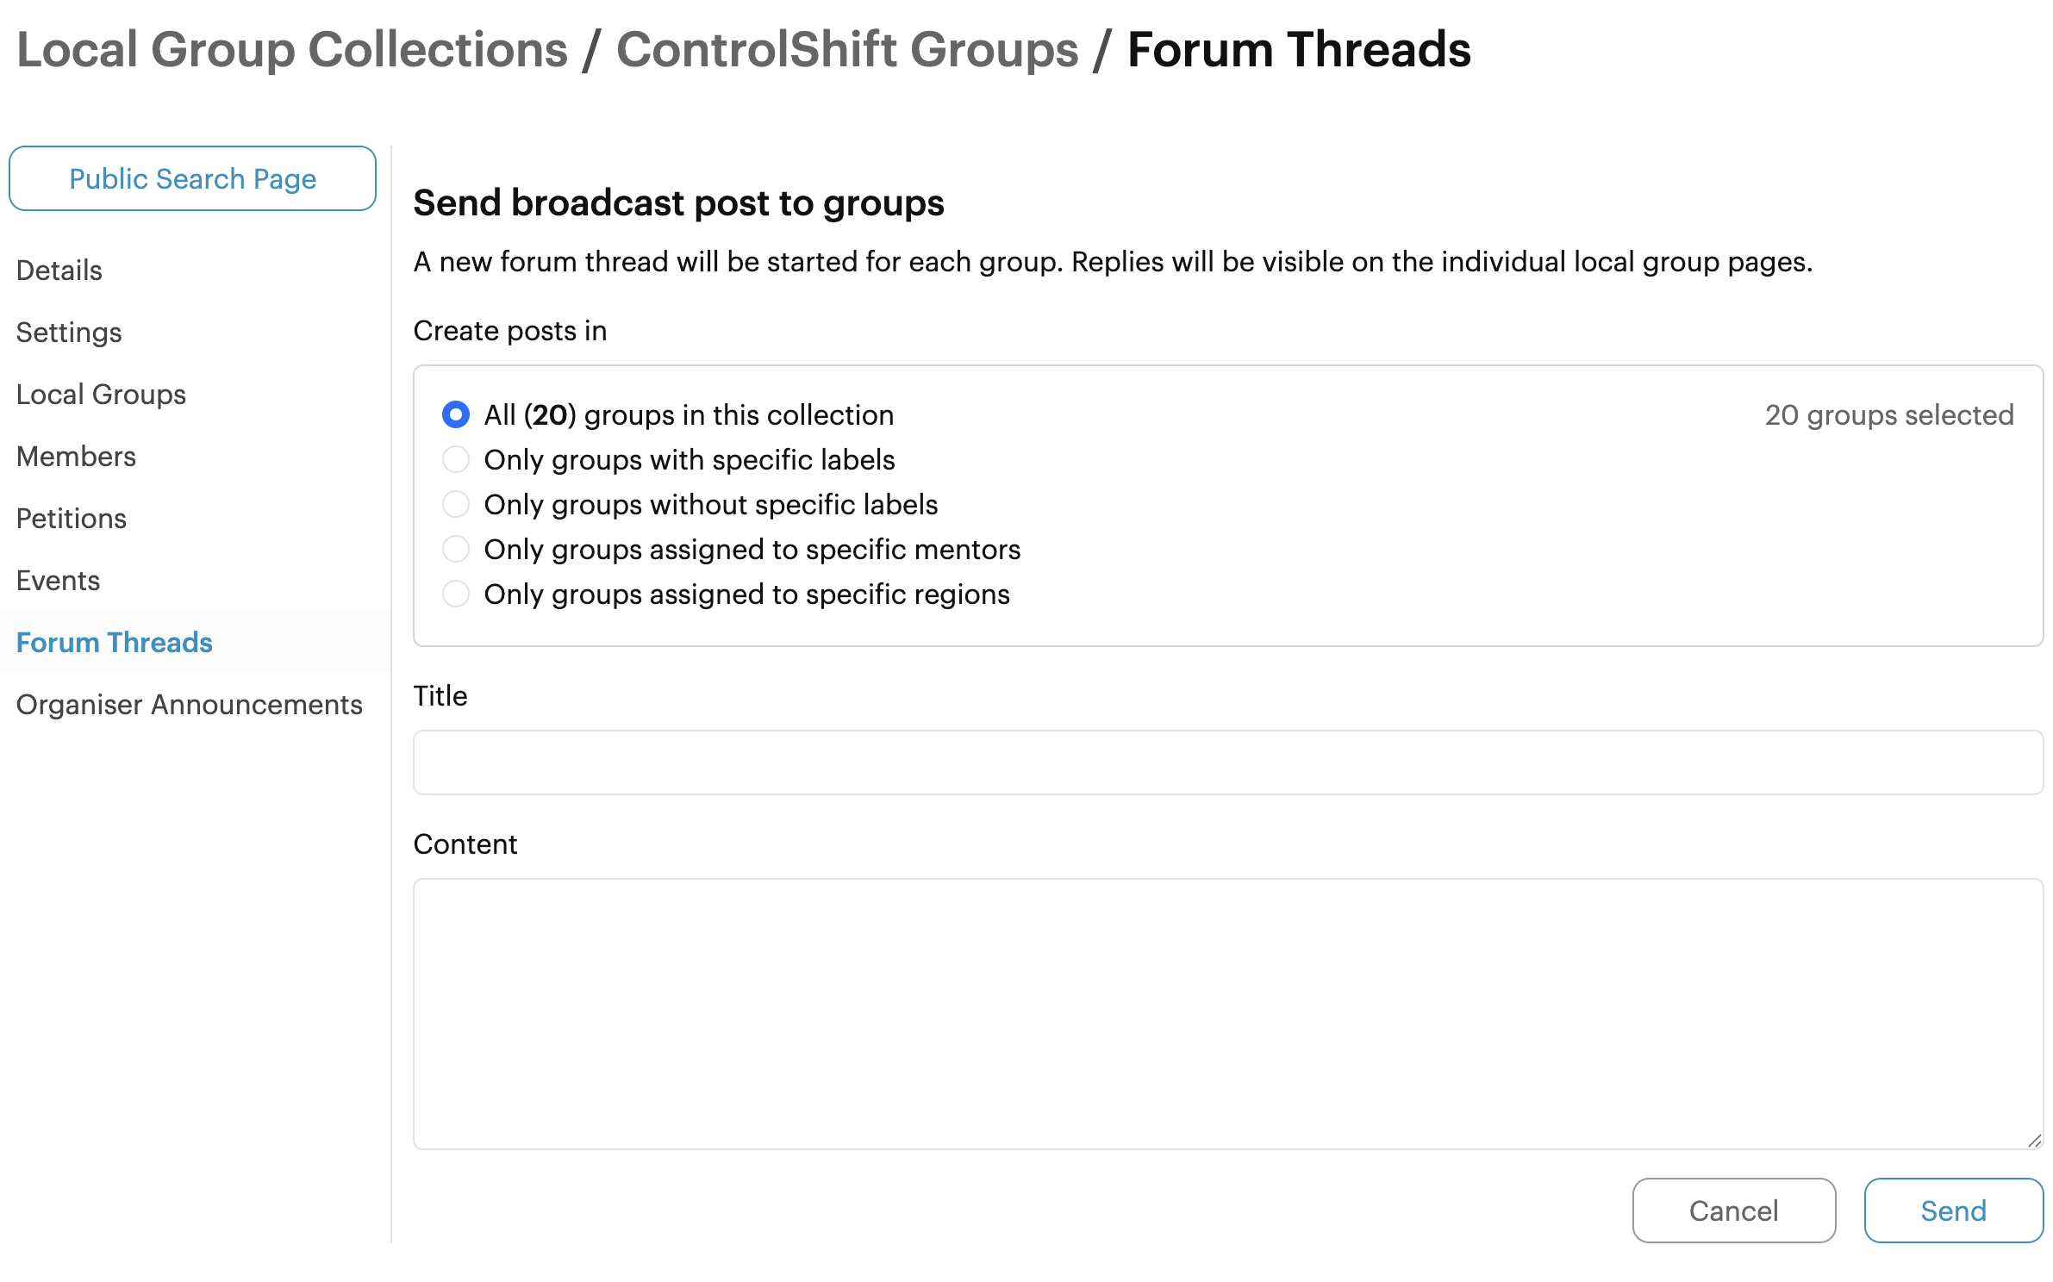The height and width of the screenshot is (1282, 2053).
Task: Open Organiser Announcements section
Action: 189,704
